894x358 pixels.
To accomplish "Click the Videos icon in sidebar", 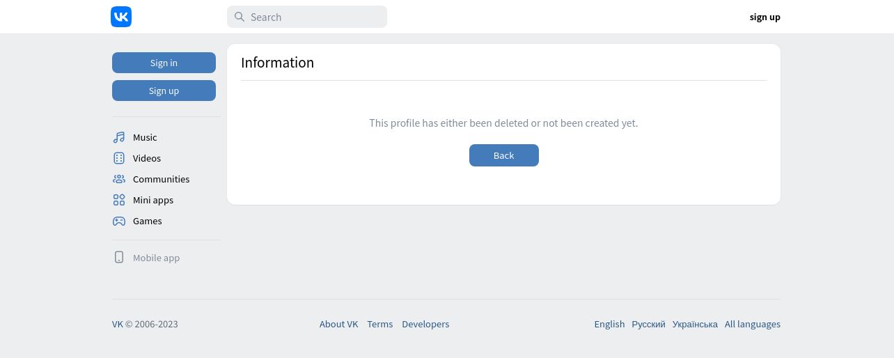I will pyautogui.click(x=119, y=158).
